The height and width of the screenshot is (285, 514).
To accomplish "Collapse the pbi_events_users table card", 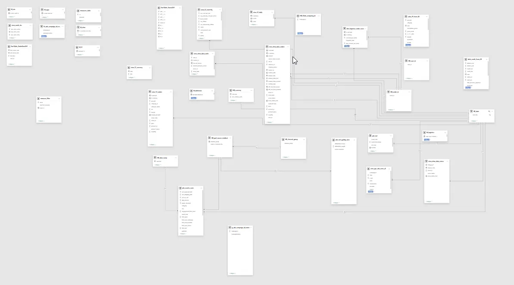I will click(x=183, y=234).
